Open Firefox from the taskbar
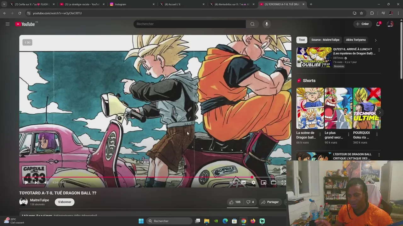403x226 pixels. point(253,221)
